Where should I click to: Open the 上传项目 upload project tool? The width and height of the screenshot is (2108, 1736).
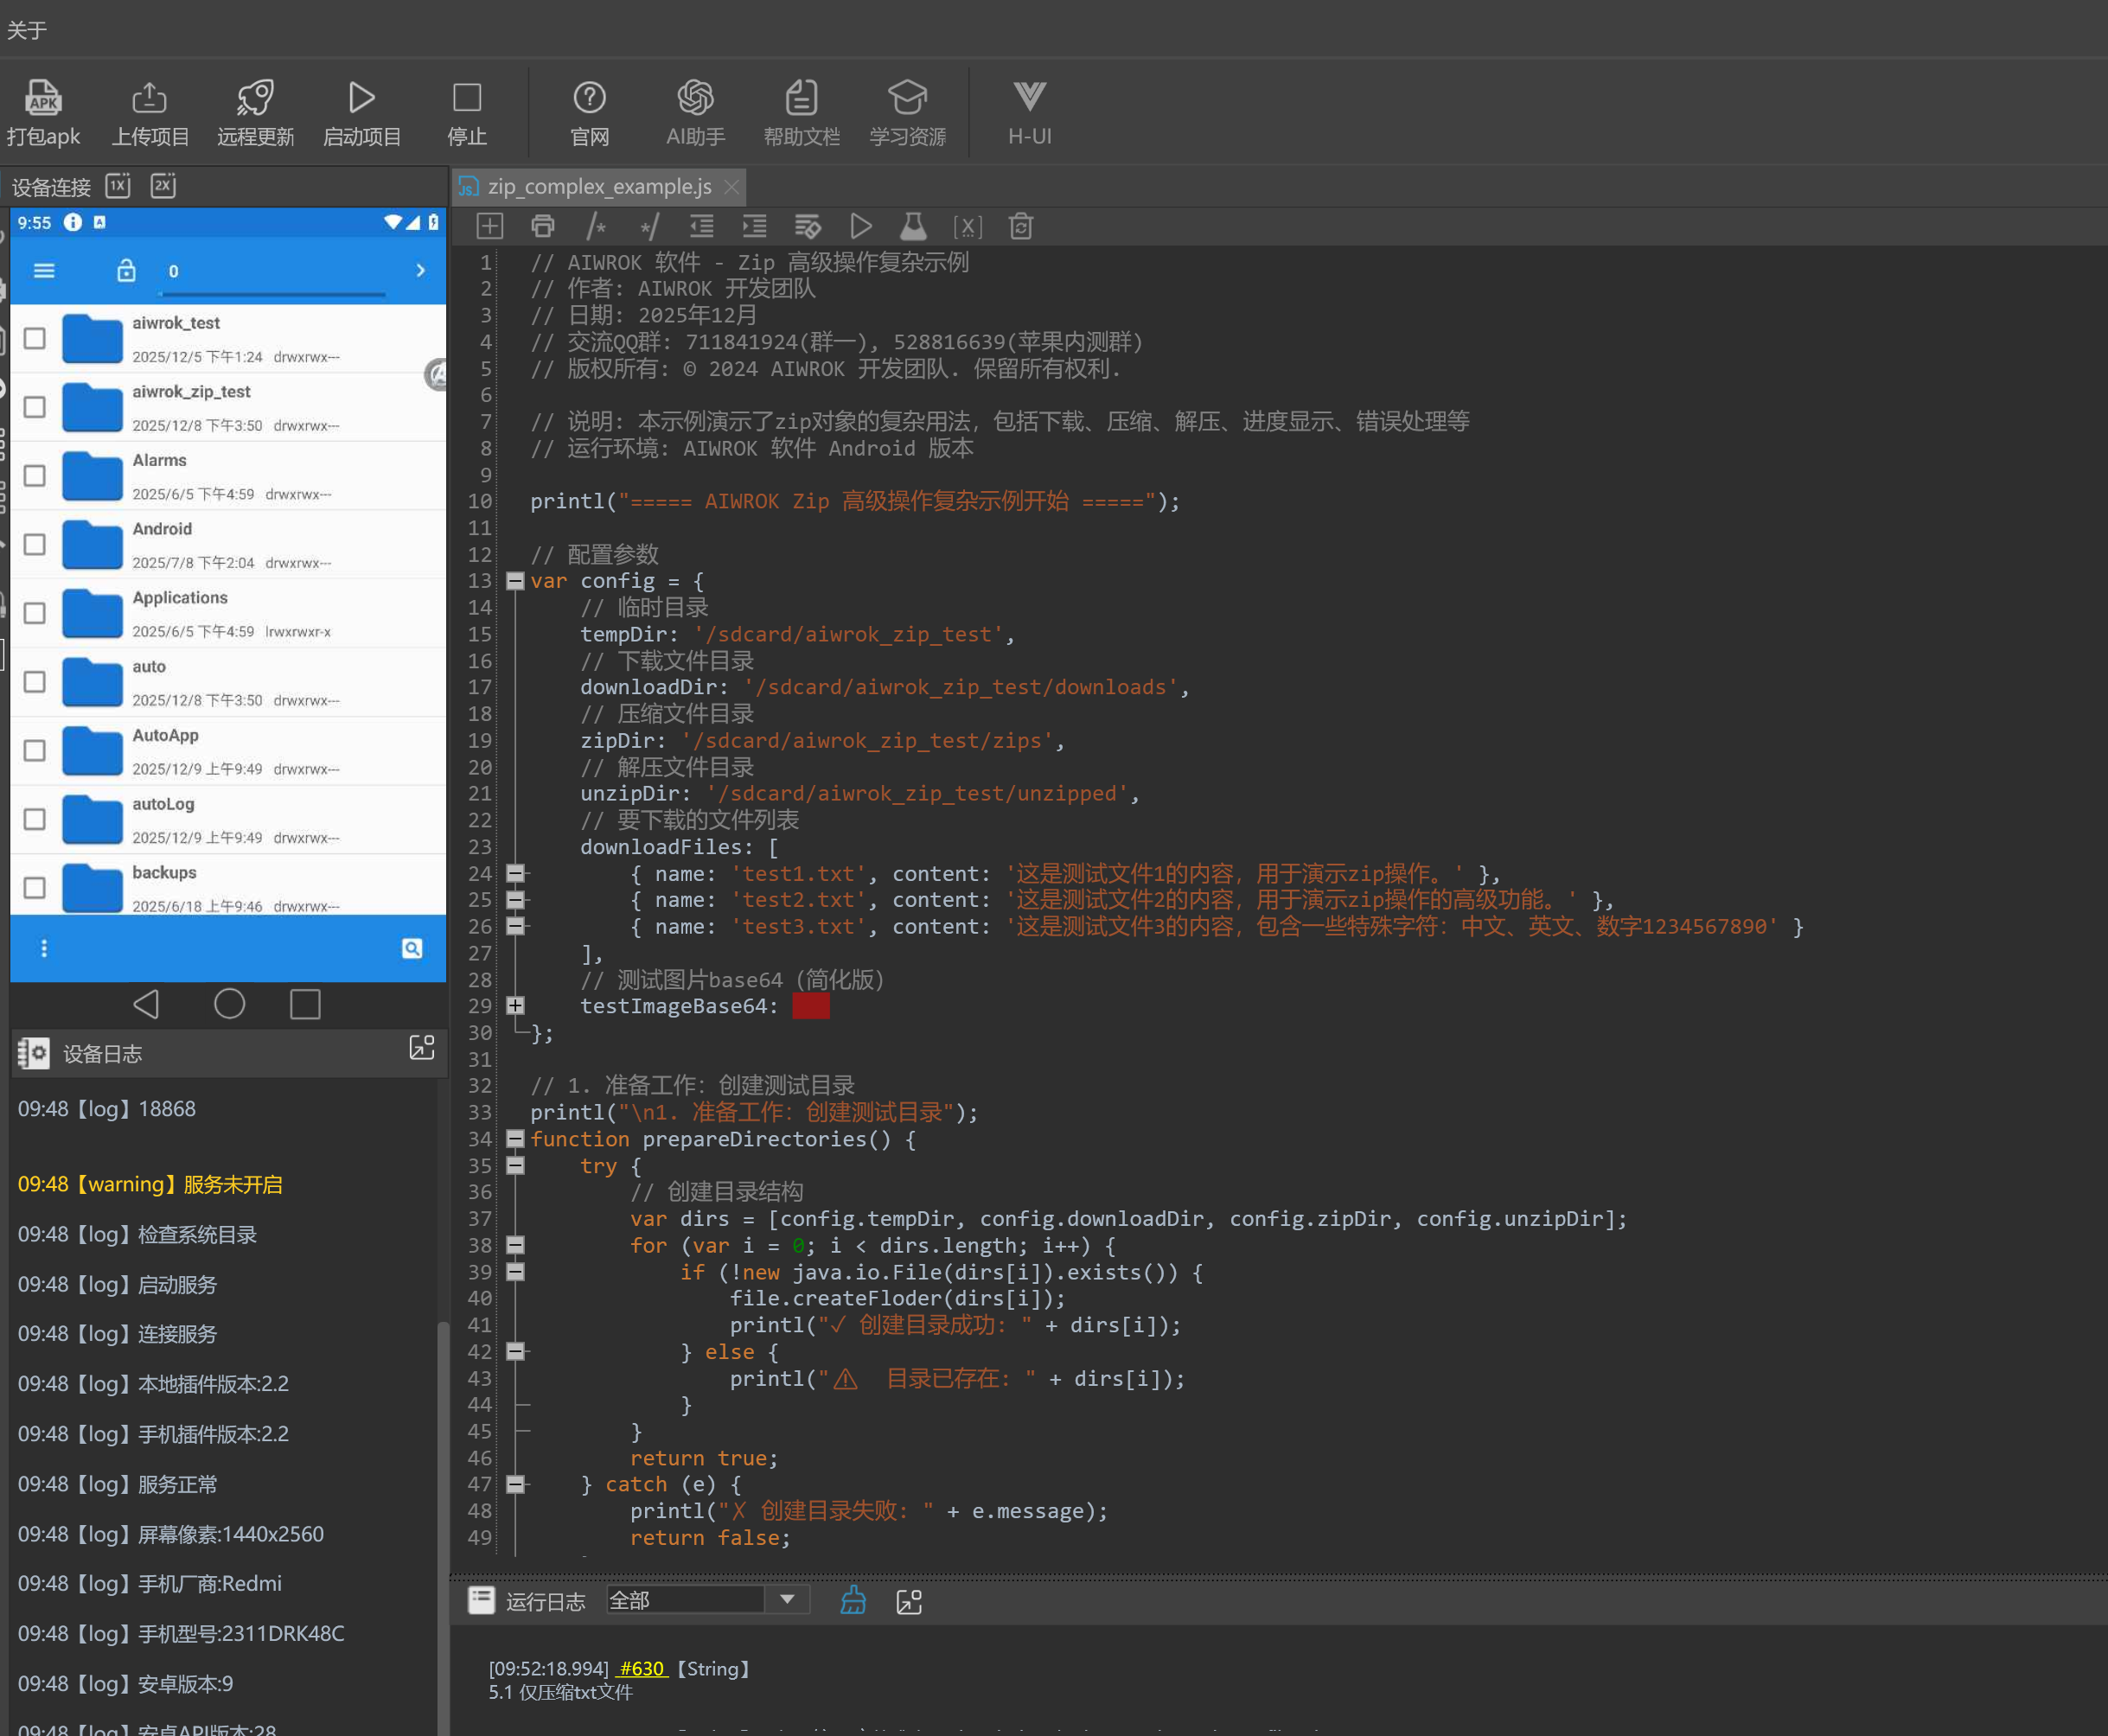[x=149, y=98]
